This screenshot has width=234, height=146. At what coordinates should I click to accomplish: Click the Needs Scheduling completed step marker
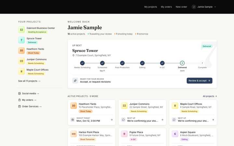(x=82, y=63)
